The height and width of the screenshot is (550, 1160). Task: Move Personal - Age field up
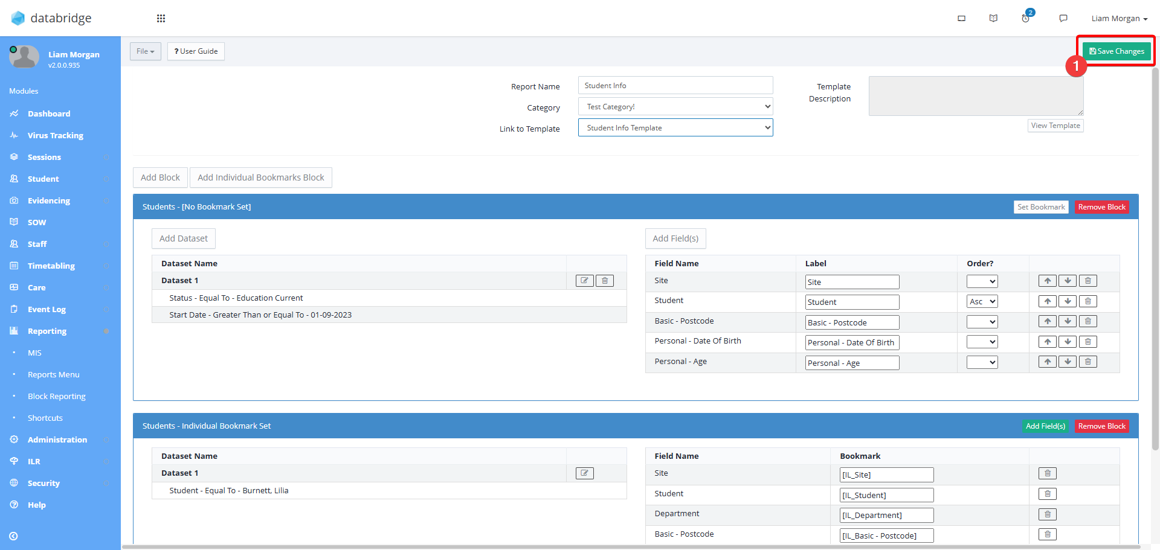point(1048,362)
